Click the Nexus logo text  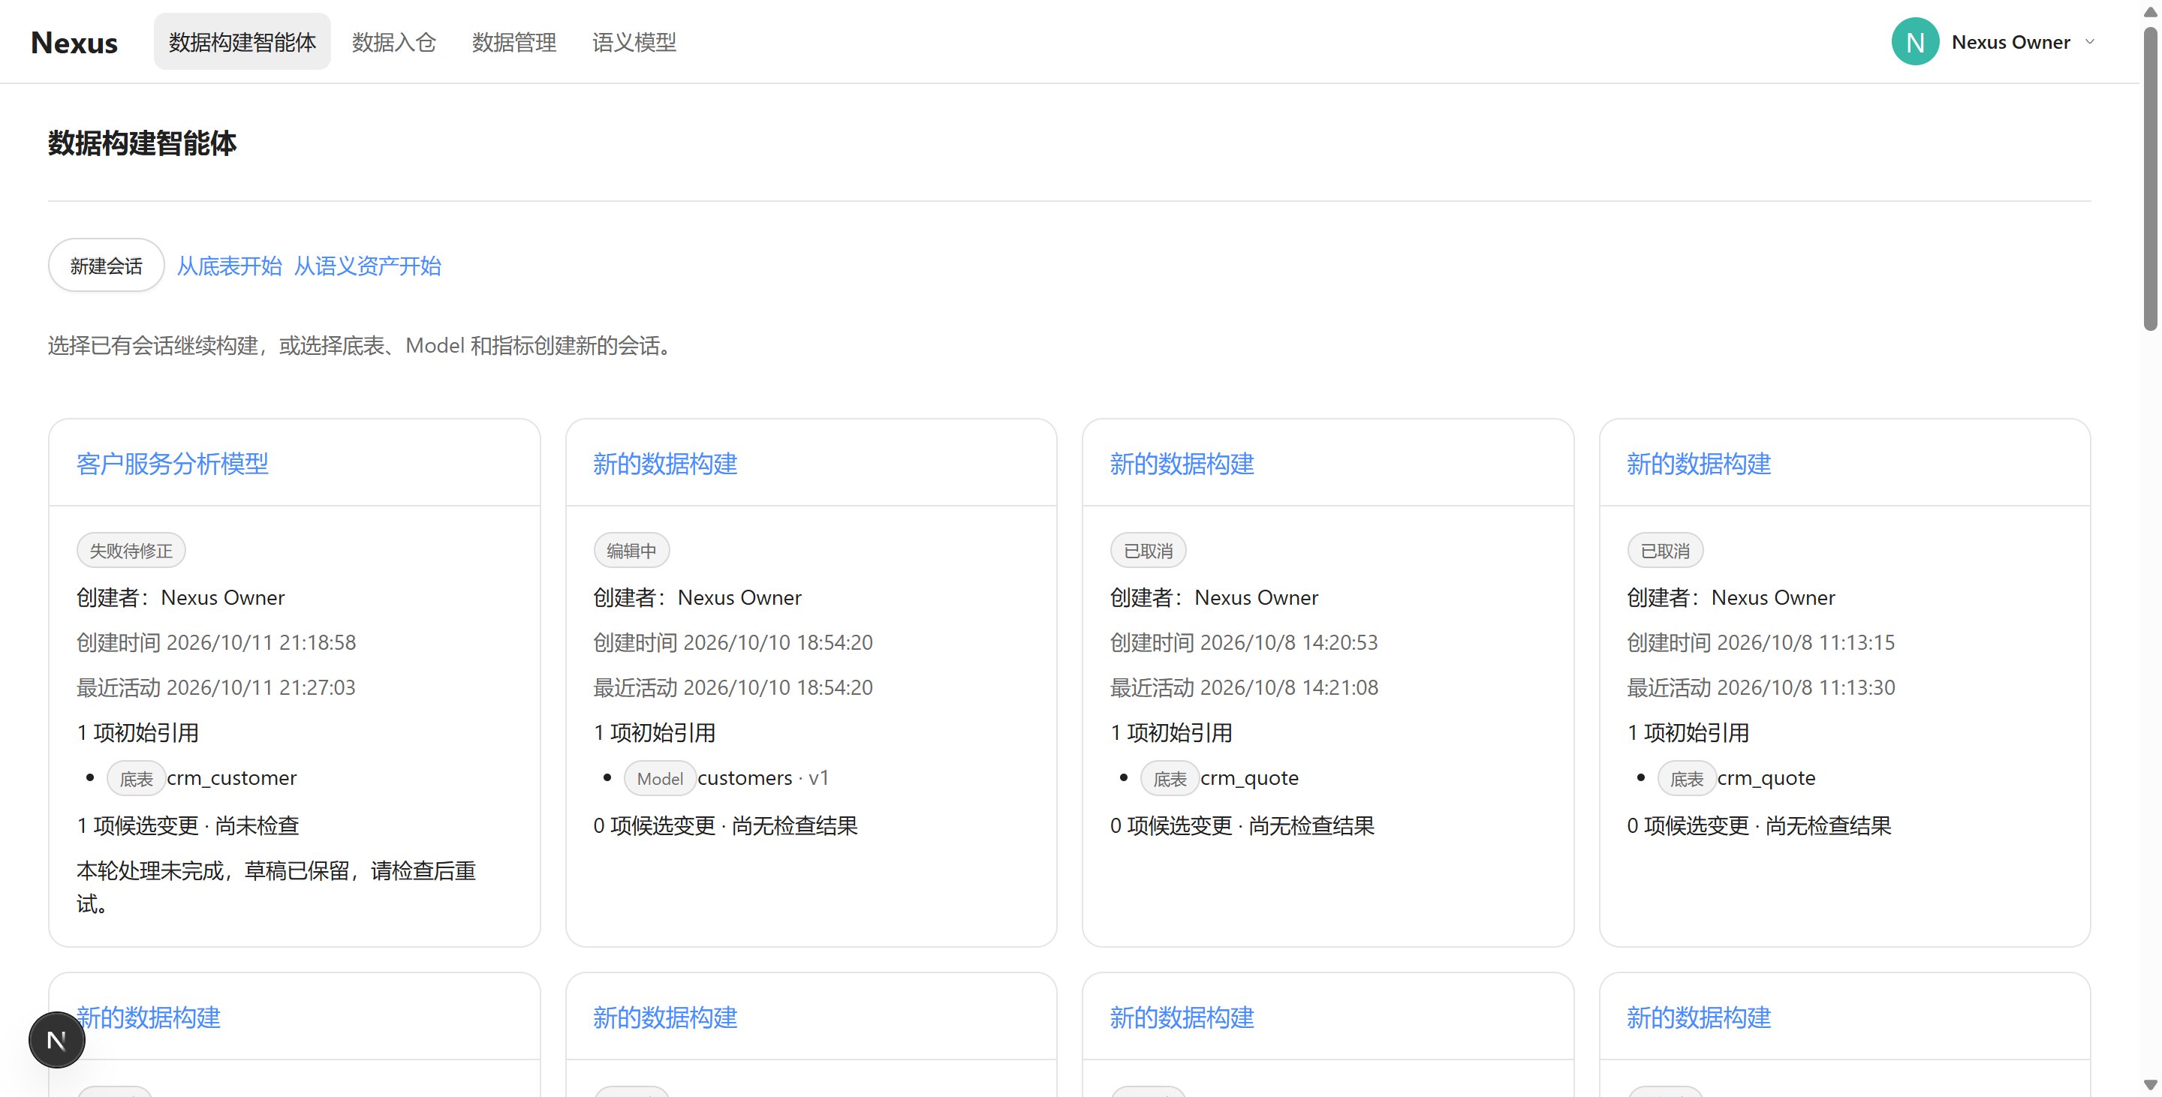pos(74,42)
